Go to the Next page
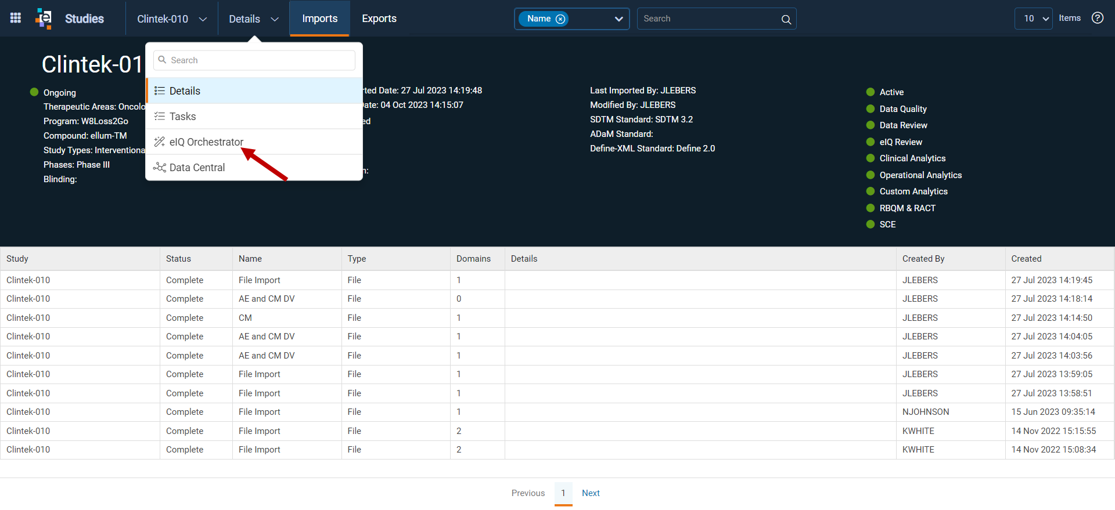Image resolution: width=1115 pixels, height=510 pixels. 591,493
